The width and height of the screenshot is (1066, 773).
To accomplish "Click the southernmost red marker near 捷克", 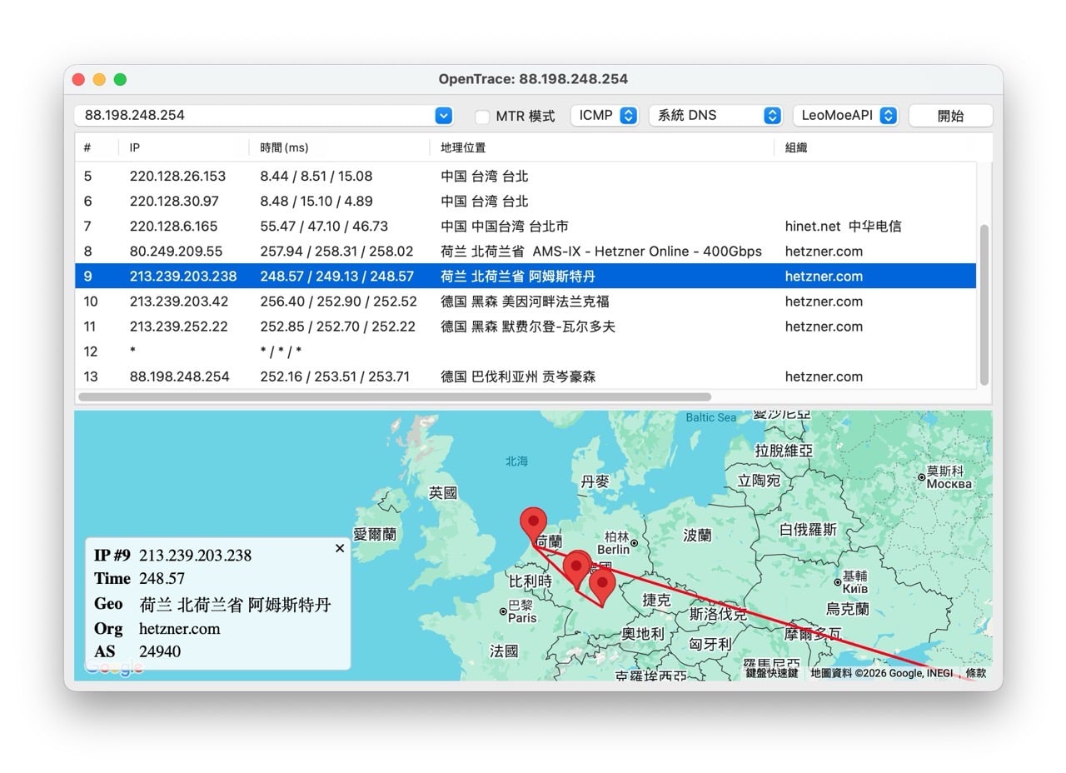I will [x=602, y=585].
